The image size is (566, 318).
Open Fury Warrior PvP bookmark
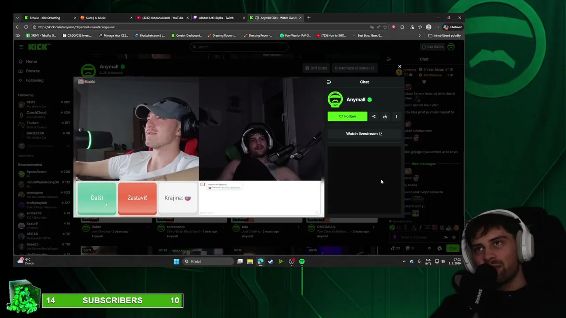coord(295,35)
